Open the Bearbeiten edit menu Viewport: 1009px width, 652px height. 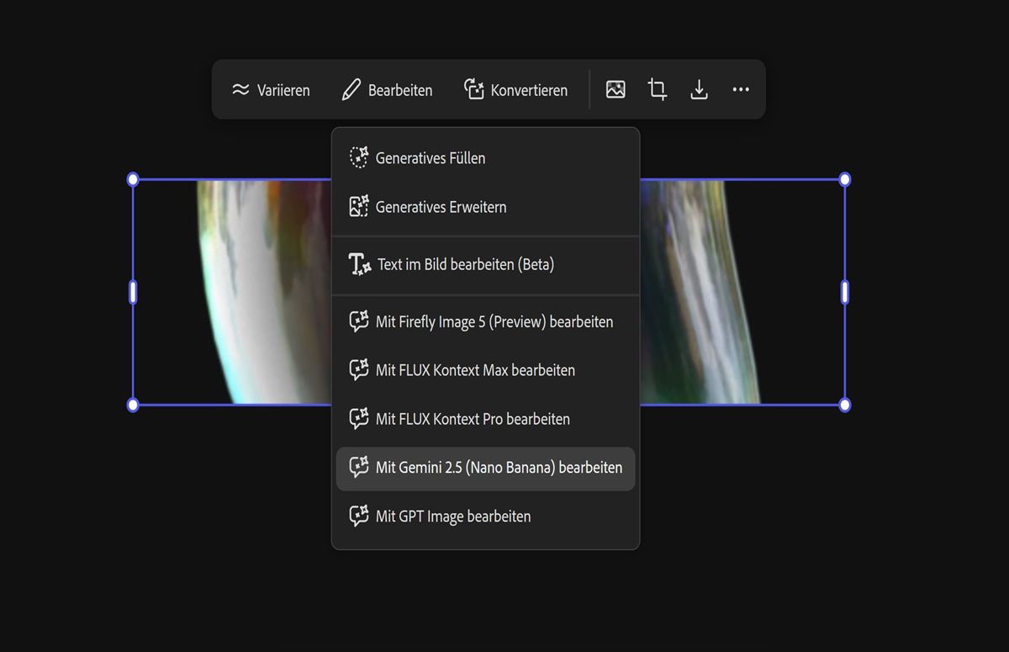[388, 90]
